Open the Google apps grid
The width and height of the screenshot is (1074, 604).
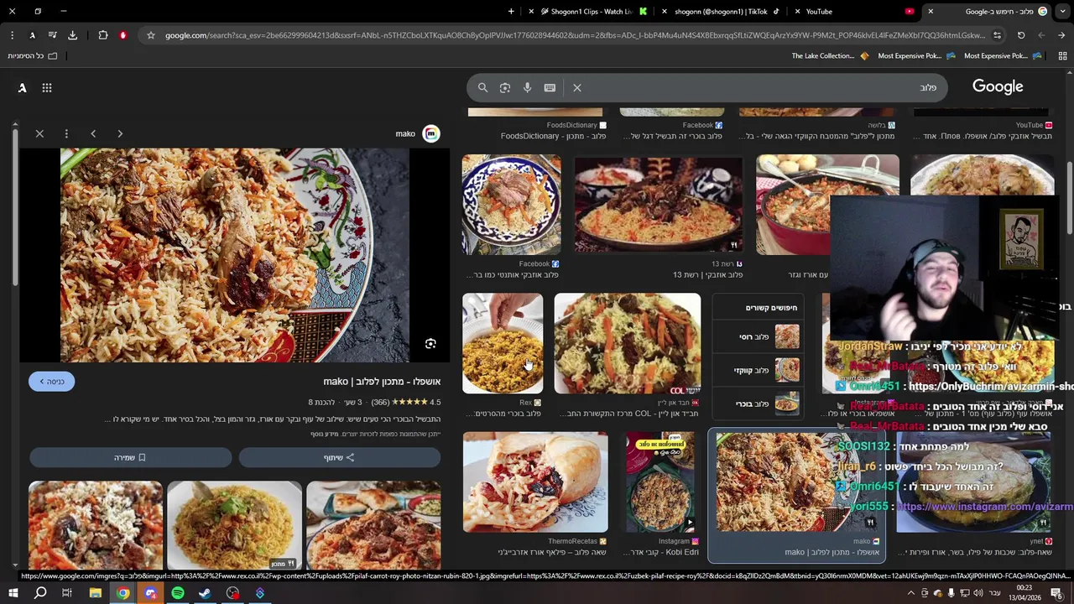pos(47,87)
